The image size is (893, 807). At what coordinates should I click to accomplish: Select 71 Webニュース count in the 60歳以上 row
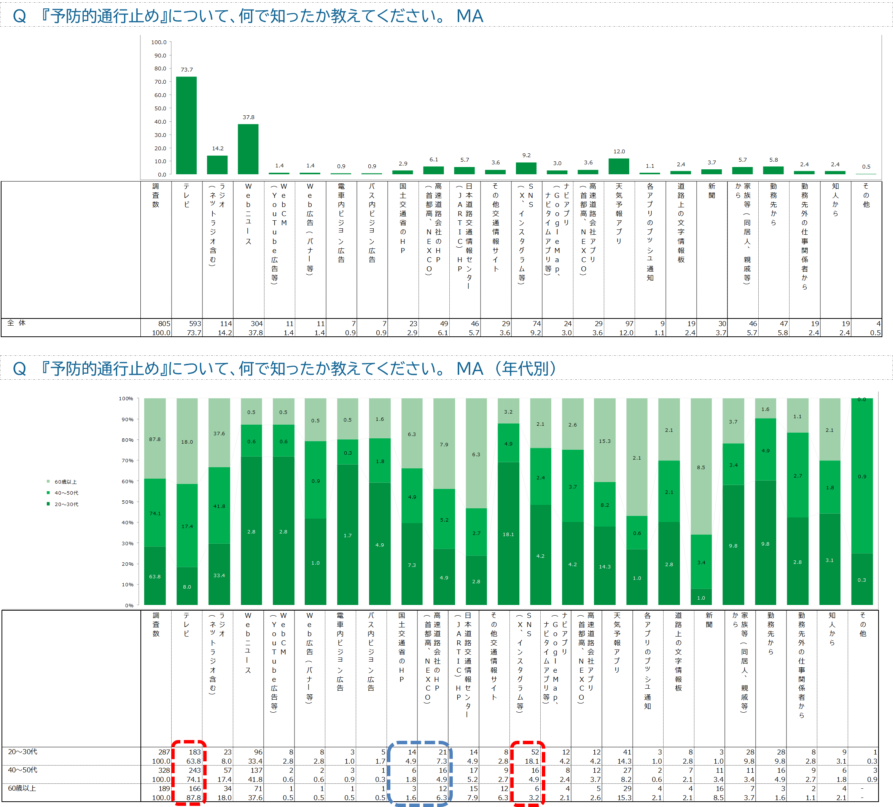(x=258, y=788)
